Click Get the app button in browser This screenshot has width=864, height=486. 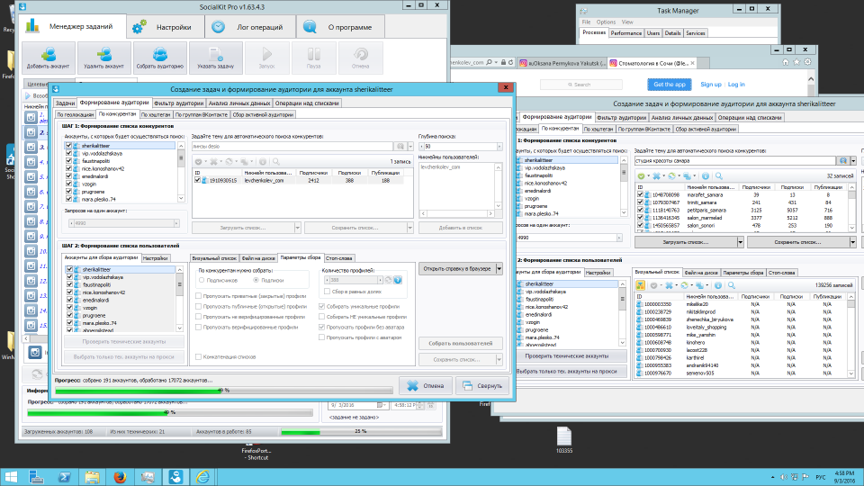click(x=670, y=85)
